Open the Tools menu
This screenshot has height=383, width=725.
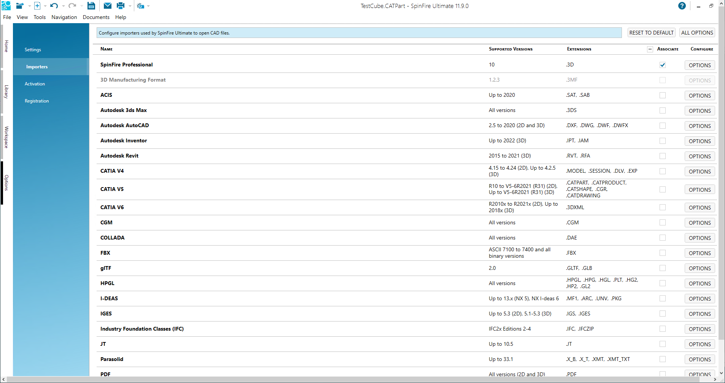coord(40,17)
